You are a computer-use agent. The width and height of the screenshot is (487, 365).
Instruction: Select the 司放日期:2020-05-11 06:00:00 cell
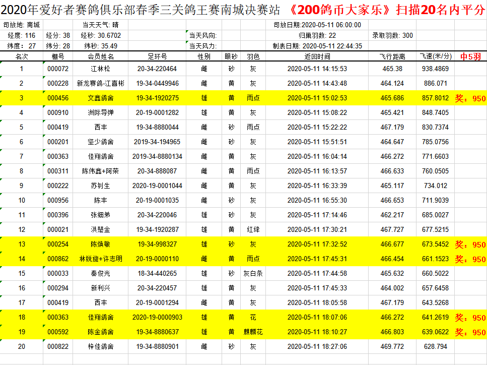point(317,25)
